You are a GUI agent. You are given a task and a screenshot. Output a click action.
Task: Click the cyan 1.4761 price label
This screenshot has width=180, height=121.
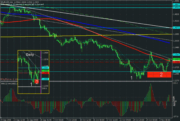coord(176,7)
